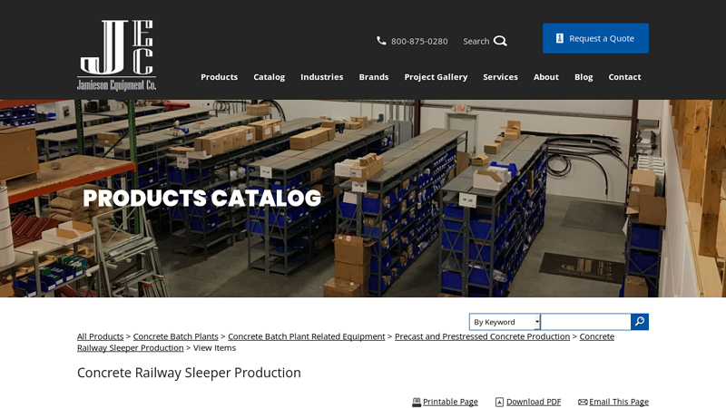The width and height of the screenshot is (726, 408).
Task: Open the By Keyword dropdown
Action: point(505,322)
